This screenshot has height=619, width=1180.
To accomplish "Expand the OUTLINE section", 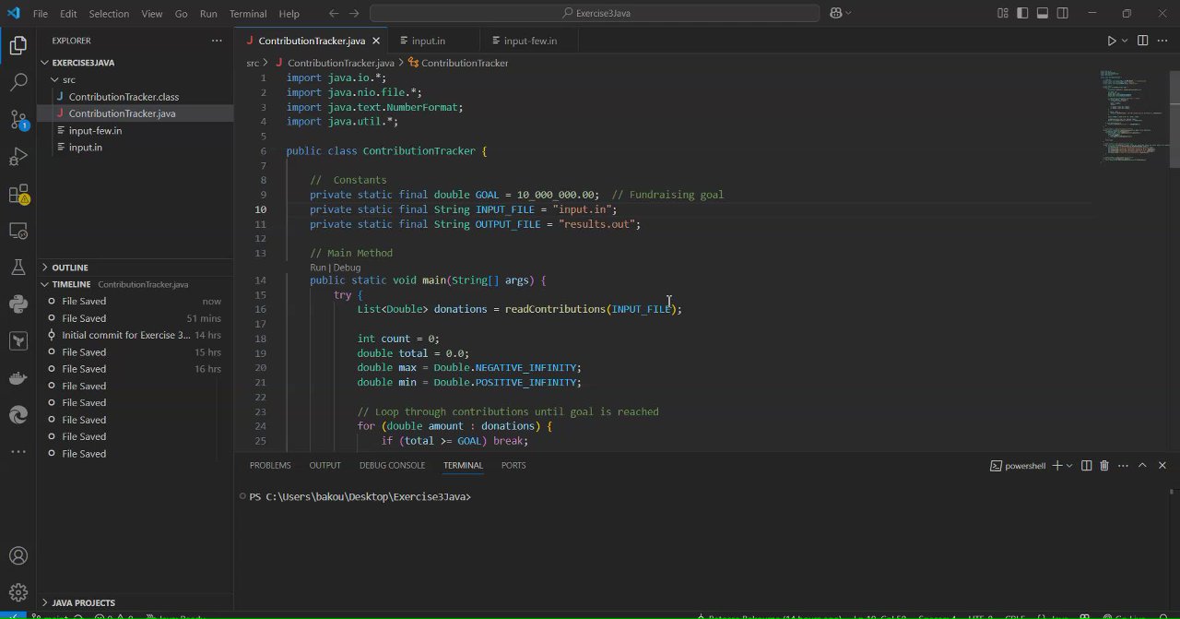I will (70, 268).
